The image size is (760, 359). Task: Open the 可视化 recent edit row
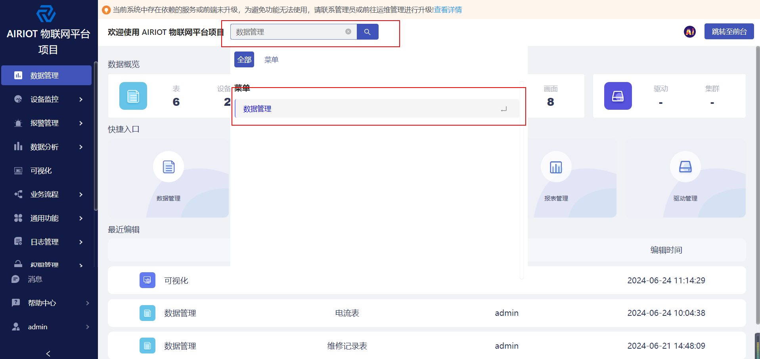click(427, 280)
